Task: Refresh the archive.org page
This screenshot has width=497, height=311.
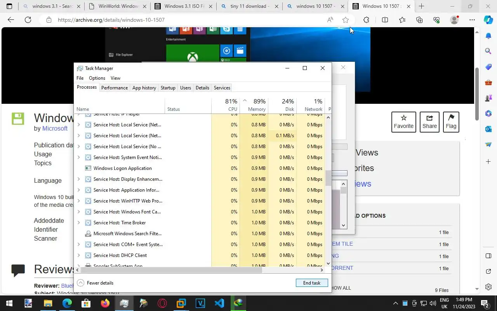Action: point(28,20)
